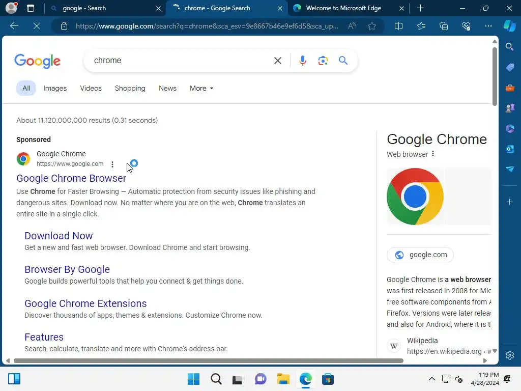Image resolution: width=521 pixels, height=391 pixels.
Task: Open the Browser By Google link
Action: [x=67, y=269]
